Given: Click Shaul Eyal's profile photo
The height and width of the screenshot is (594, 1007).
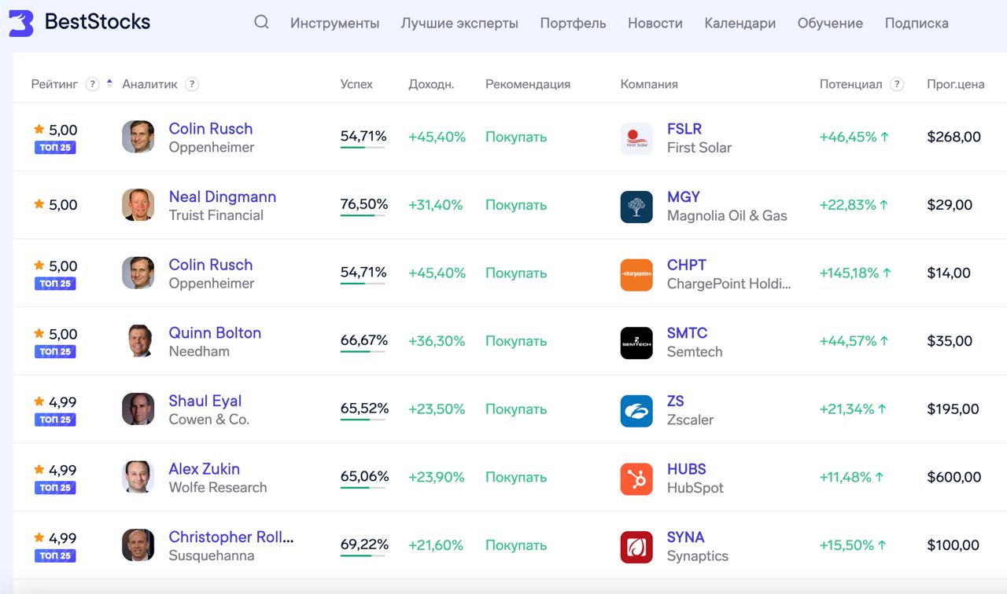Looking at the screenshot, I should pyautogui.click(x=138, y=409).
